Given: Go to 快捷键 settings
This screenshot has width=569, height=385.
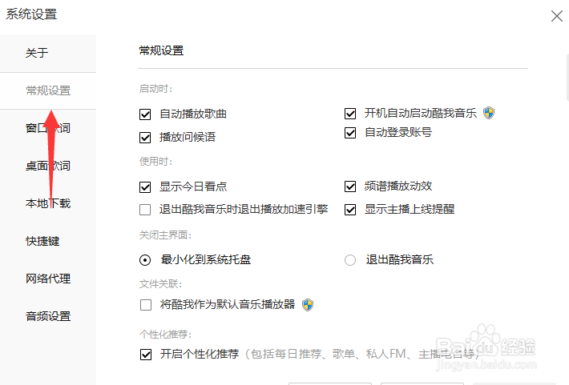Looking at the screenshot, I should [x=42, y=241].
